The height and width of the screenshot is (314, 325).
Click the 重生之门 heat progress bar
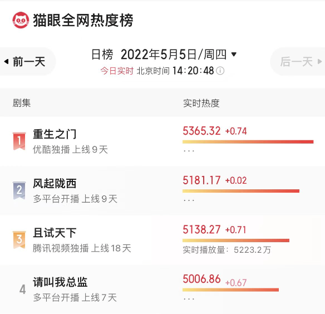pyautogui.click(x=248, y=142)
